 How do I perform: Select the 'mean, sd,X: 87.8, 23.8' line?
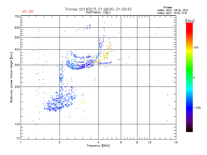pos(172,13)
